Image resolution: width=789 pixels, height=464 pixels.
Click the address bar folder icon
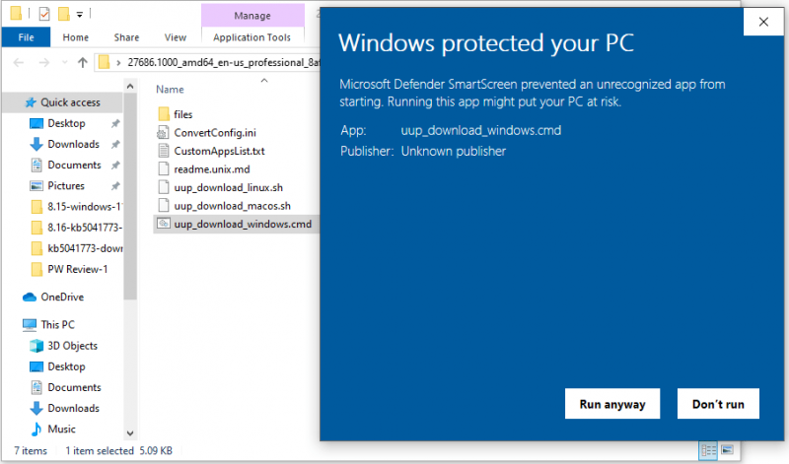pyautogui.click(x=105, y=62)
